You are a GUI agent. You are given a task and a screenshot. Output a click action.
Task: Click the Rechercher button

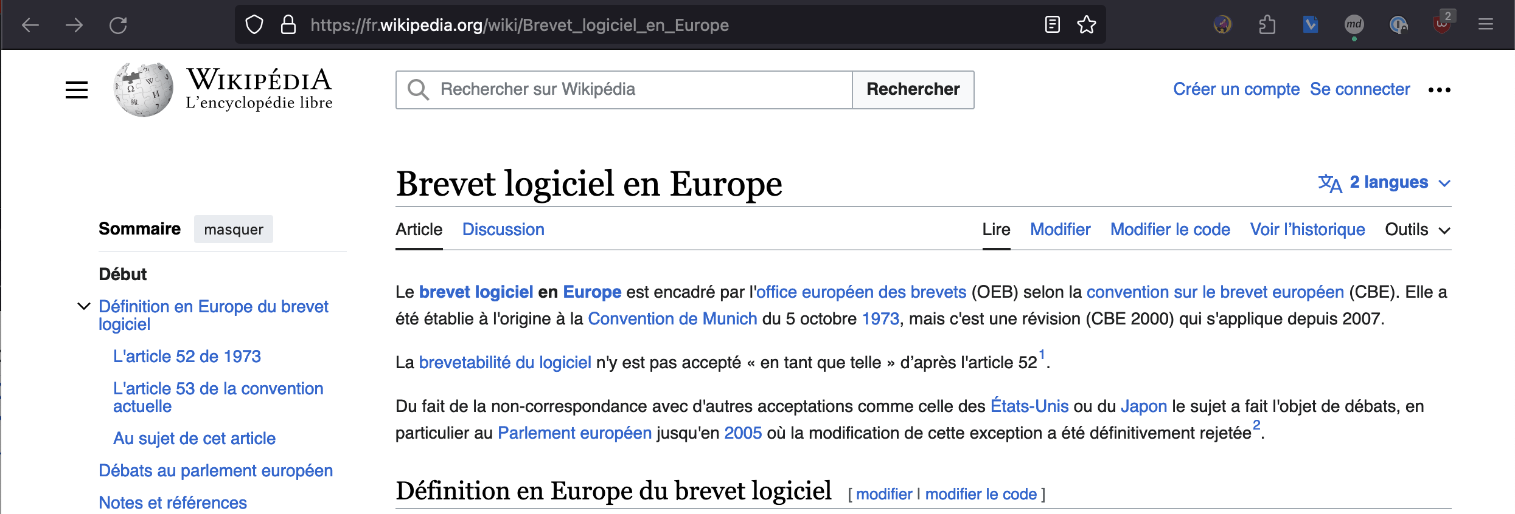(x=913, y=90)
